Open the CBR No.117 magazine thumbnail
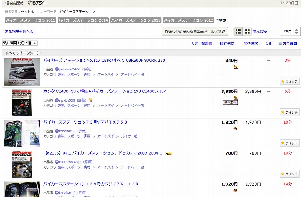Image resolution: width=303 pixels, height=197 pixels. [22, 72]
